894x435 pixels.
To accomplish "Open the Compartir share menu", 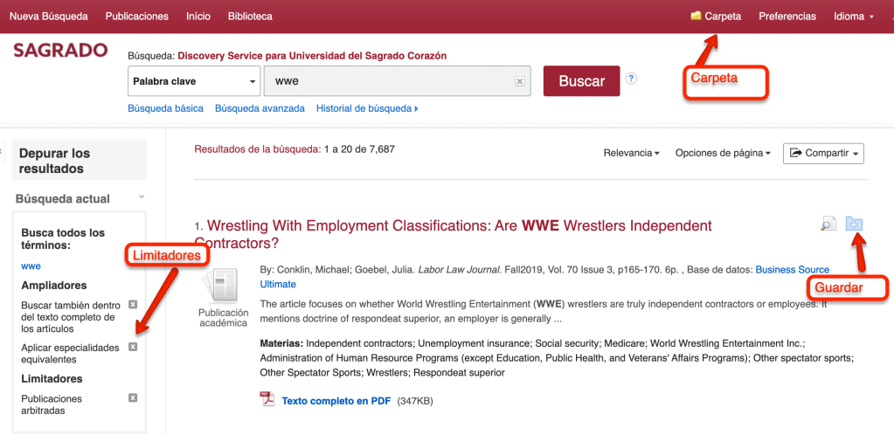I will tap(823, 153).
